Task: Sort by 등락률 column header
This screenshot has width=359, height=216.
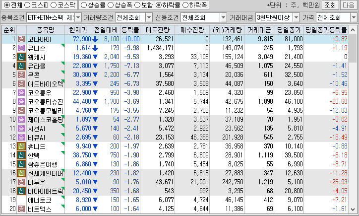Action: coord(130,30)
